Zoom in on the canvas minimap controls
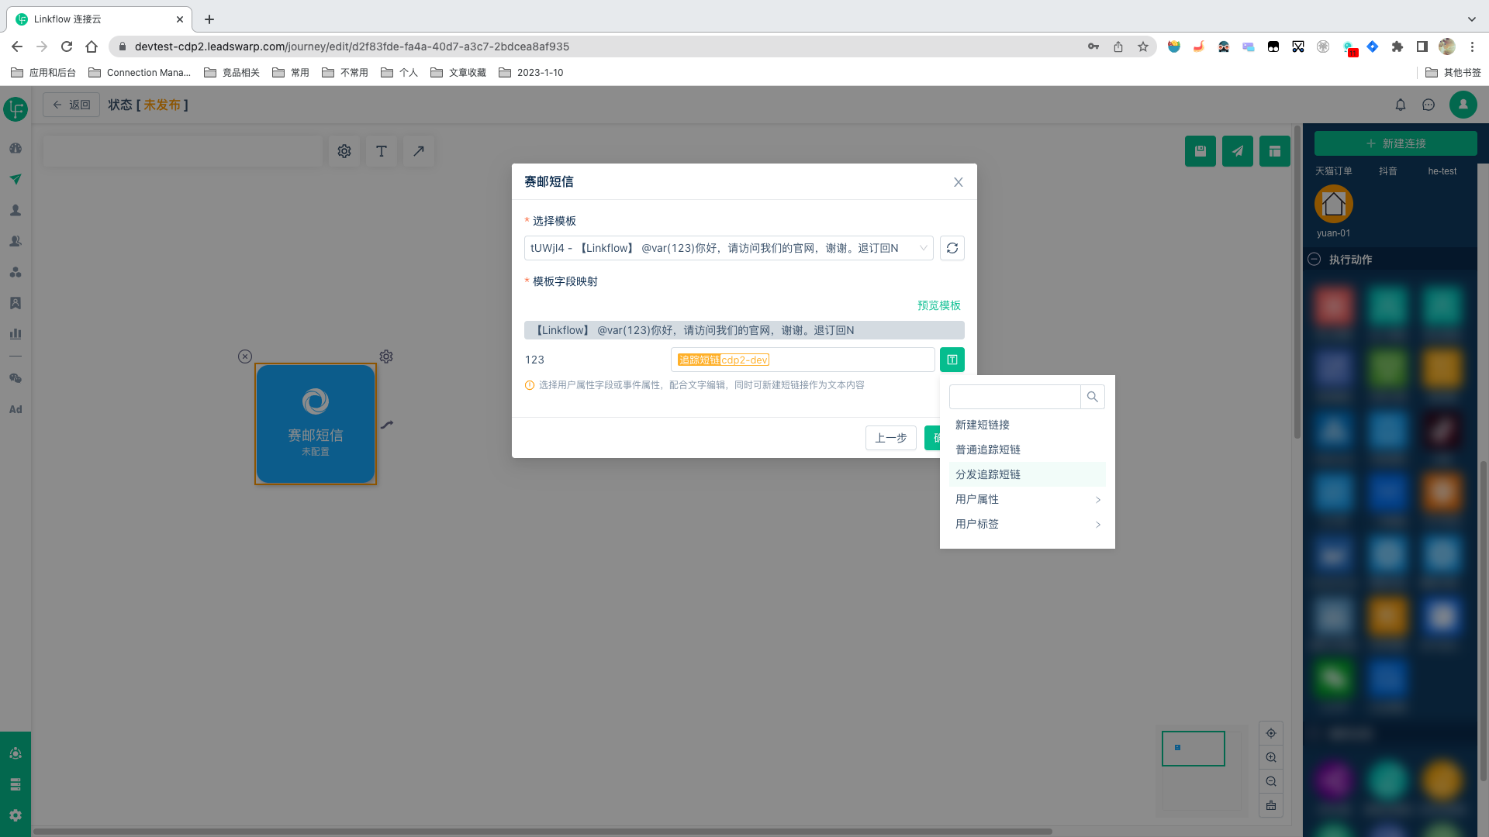The width and height of the screenshot is (1489, 837). pyautogui.click(x=1271, y=757)
